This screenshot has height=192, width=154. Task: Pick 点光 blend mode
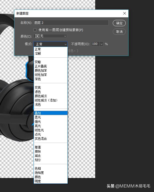(51, 134)
